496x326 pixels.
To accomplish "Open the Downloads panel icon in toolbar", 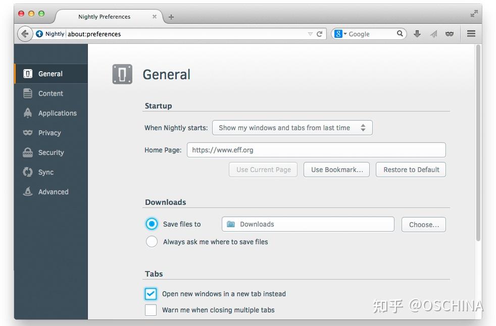I will coord(417,33).
